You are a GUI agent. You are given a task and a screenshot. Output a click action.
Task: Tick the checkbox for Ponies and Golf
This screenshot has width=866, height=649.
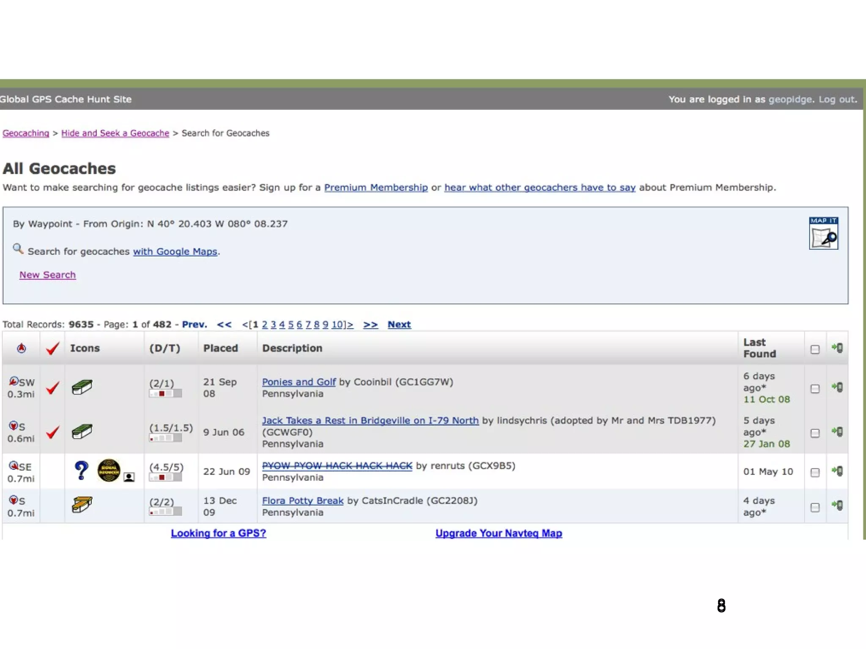pyautogui.click(x=815, y=389)
